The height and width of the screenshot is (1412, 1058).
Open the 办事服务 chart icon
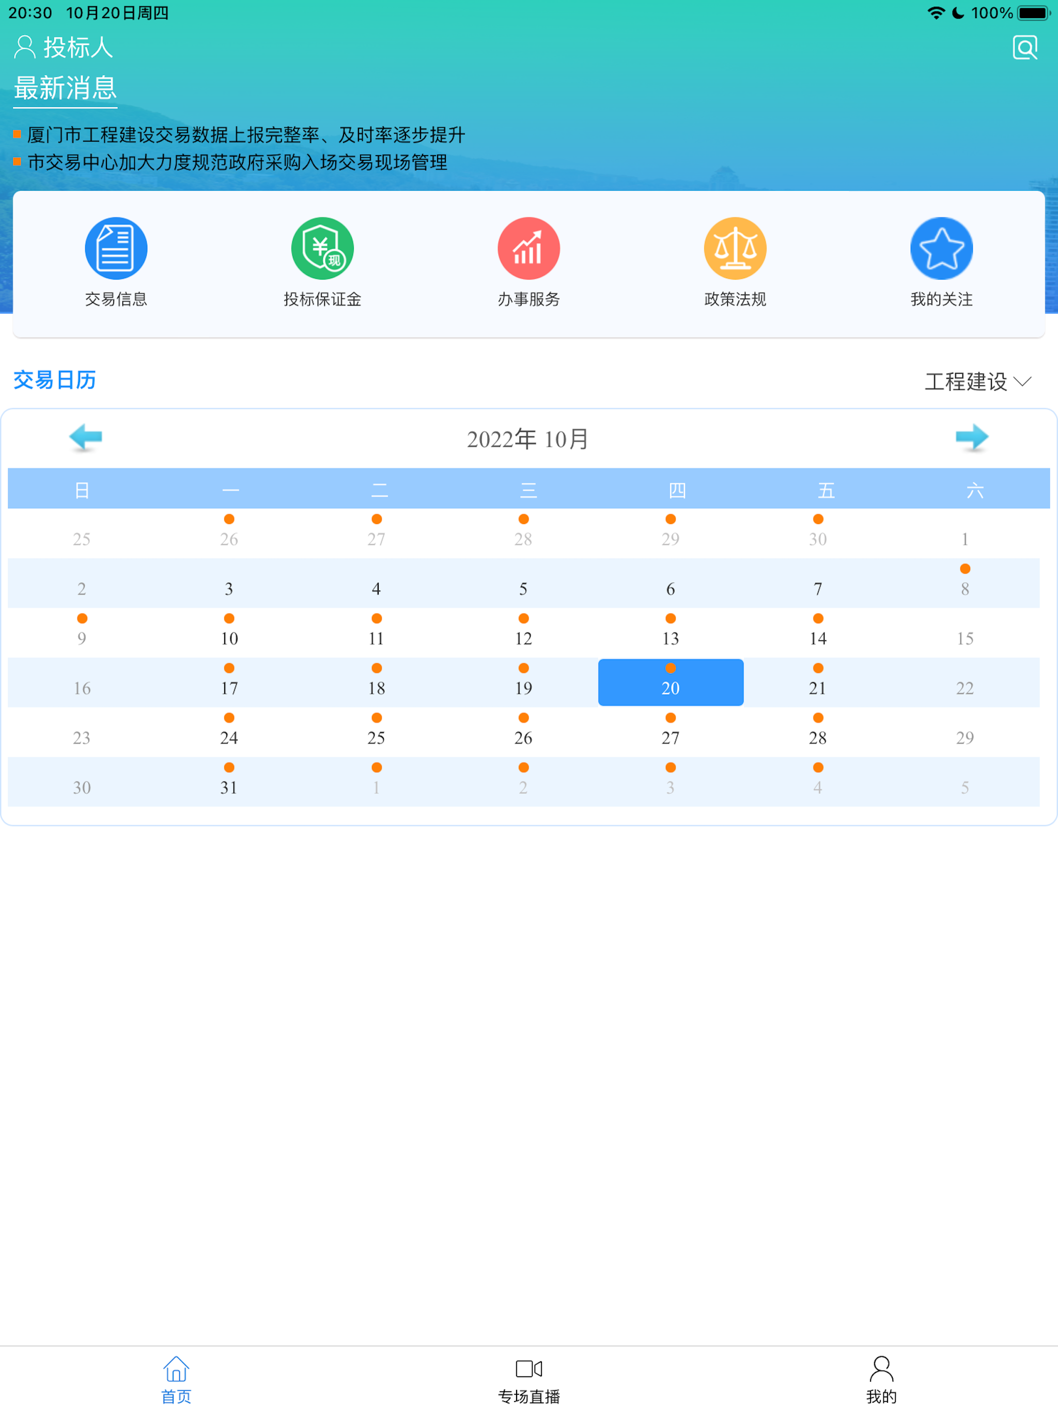528,248
